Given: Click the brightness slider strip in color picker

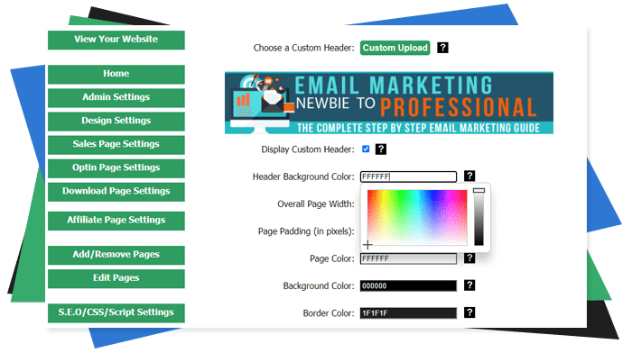Looking at the screenshot, I should [x=479, y=217].
